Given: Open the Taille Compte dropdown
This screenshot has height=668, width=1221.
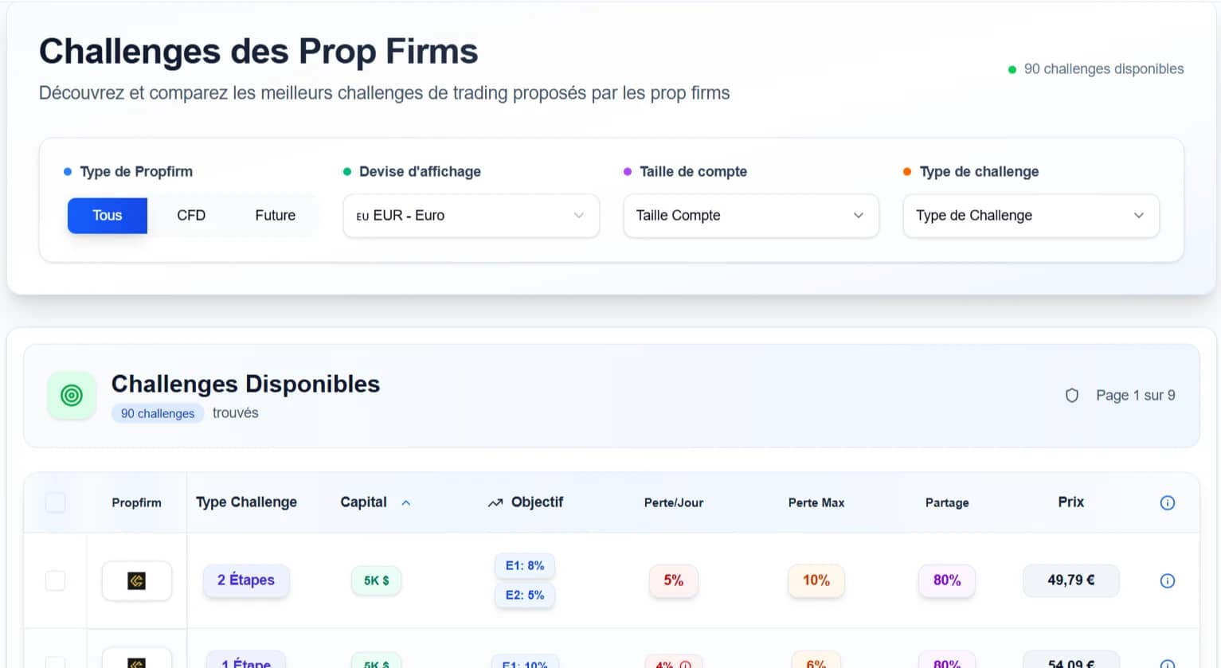Looking at the screenshot, I should coord(749,216).
